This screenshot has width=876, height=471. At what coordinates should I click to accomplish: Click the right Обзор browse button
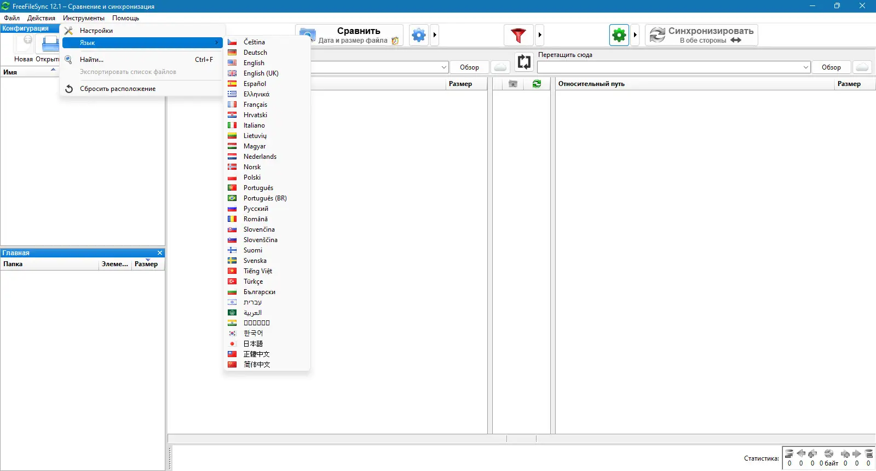coord(831,67)
